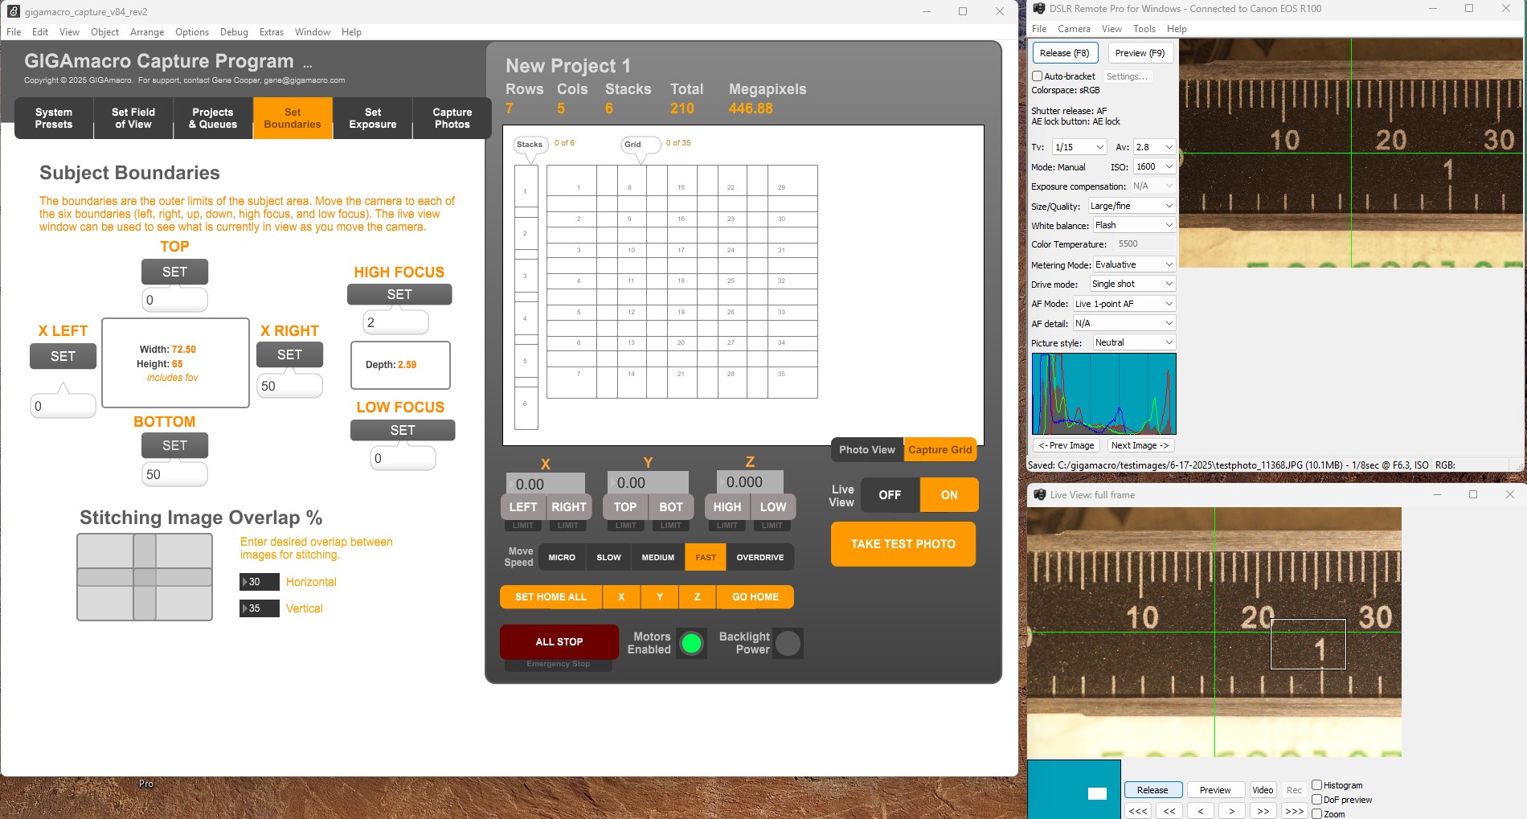Click the focus square in Live View
This screenshot has width=1527, height=819.
tap(1308, 644)
